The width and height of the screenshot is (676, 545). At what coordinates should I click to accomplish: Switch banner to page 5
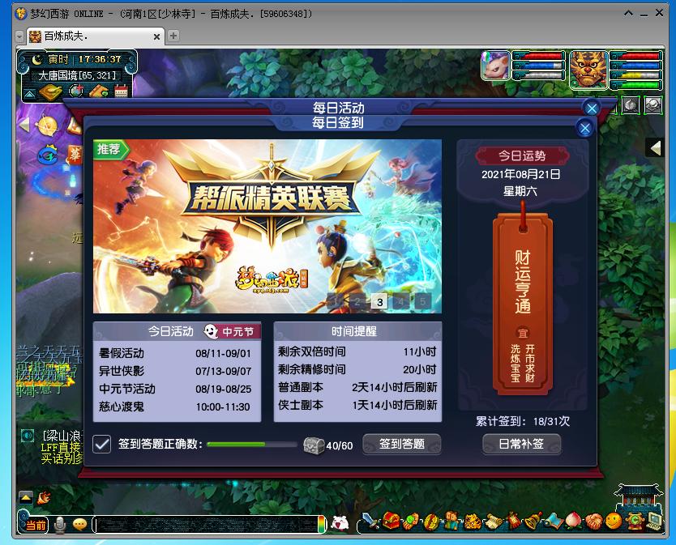[422, 301]
